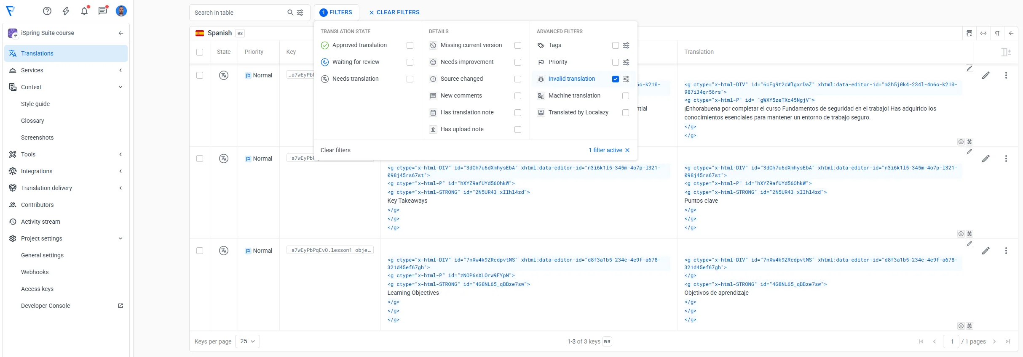Check the Approved translation filter

(x=410, y=45)
